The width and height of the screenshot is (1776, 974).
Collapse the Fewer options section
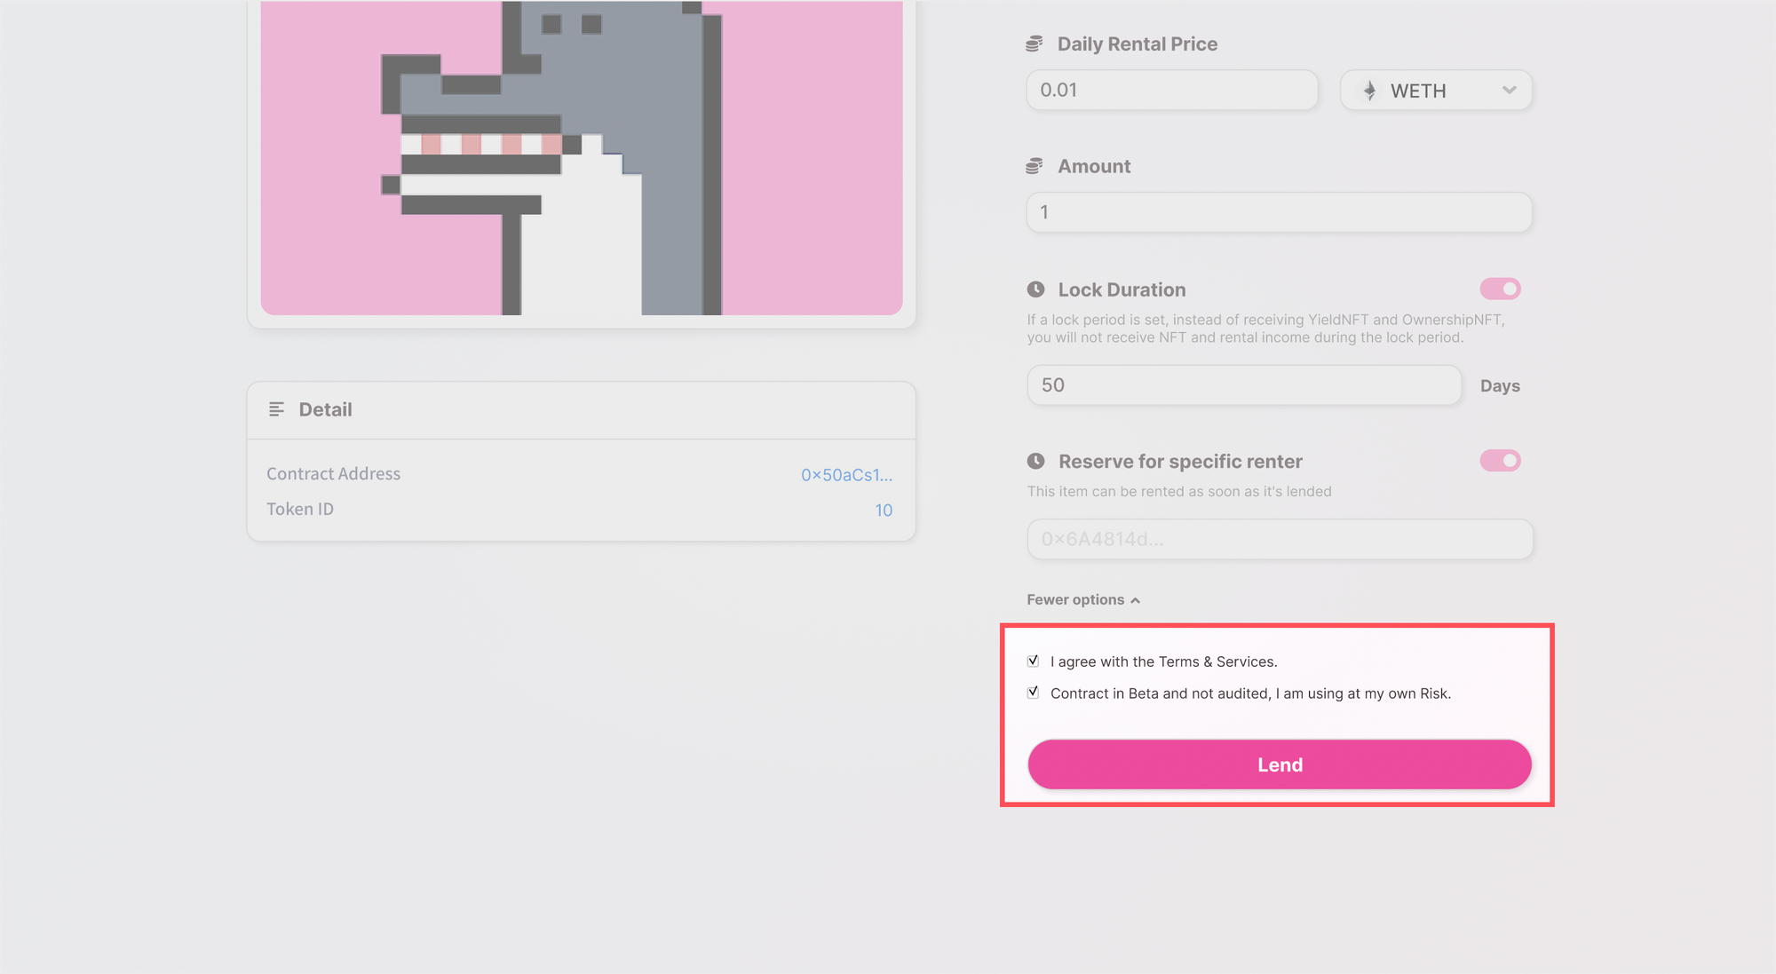pyautogui.click(x=1083, y=600)
